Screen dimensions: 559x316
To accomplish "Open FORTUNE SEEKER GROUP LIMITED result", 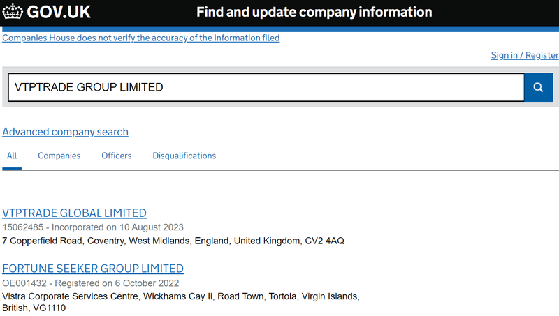I will pyautogui.click(x=93, y=269).
